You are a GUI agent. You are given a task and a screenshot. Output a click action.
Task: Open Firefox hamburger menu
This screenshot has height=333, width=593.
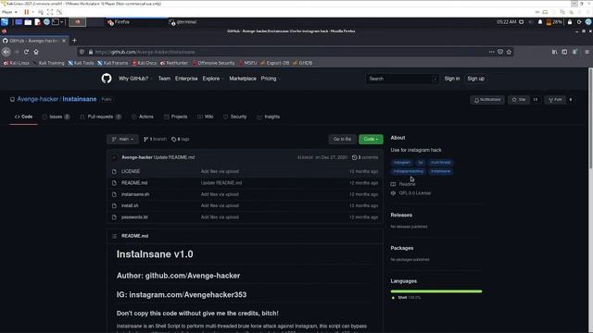click(x=587, y=52)
